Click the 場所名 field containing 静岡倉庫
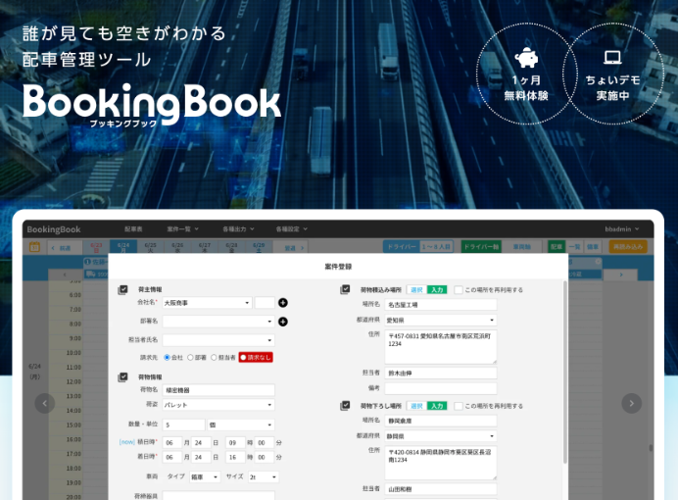This screenshot has width=678, height=500. pyautogui.click(x=441, y=421)
